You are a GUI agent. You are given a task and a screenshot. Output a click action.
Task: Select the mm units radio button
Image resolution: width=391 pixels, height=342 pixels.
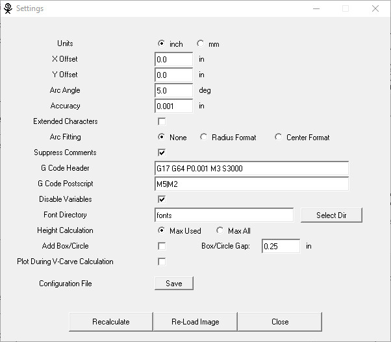coord(200,43)
